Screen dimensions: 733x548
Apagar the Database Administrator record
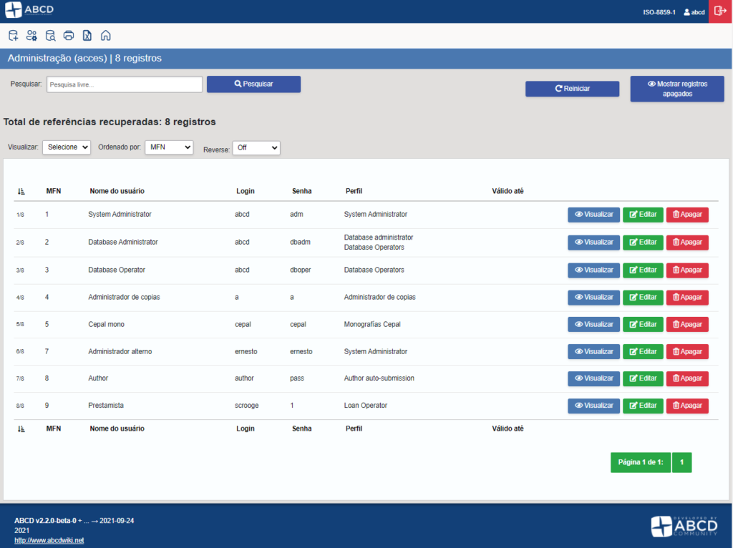pyautogui.click(x=687, y=243)
